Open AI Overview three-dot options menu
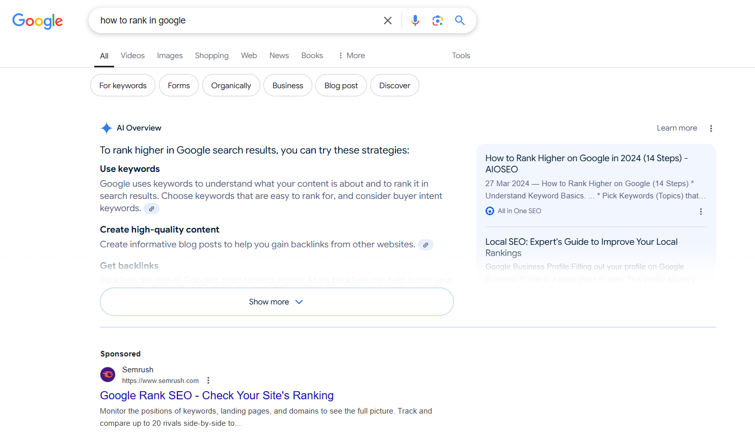755x435 pixels. [x=711, y=129]
